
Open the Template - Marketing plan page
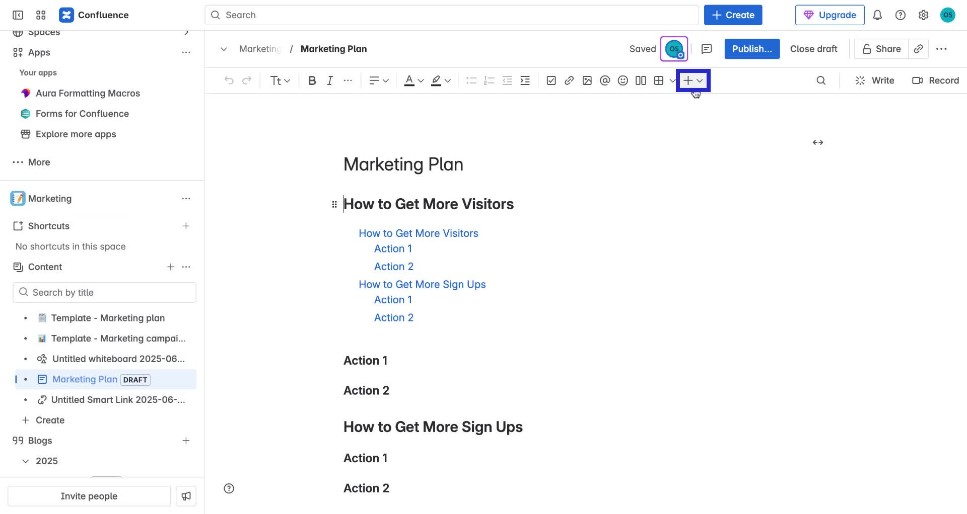click(x=108, y=318)
